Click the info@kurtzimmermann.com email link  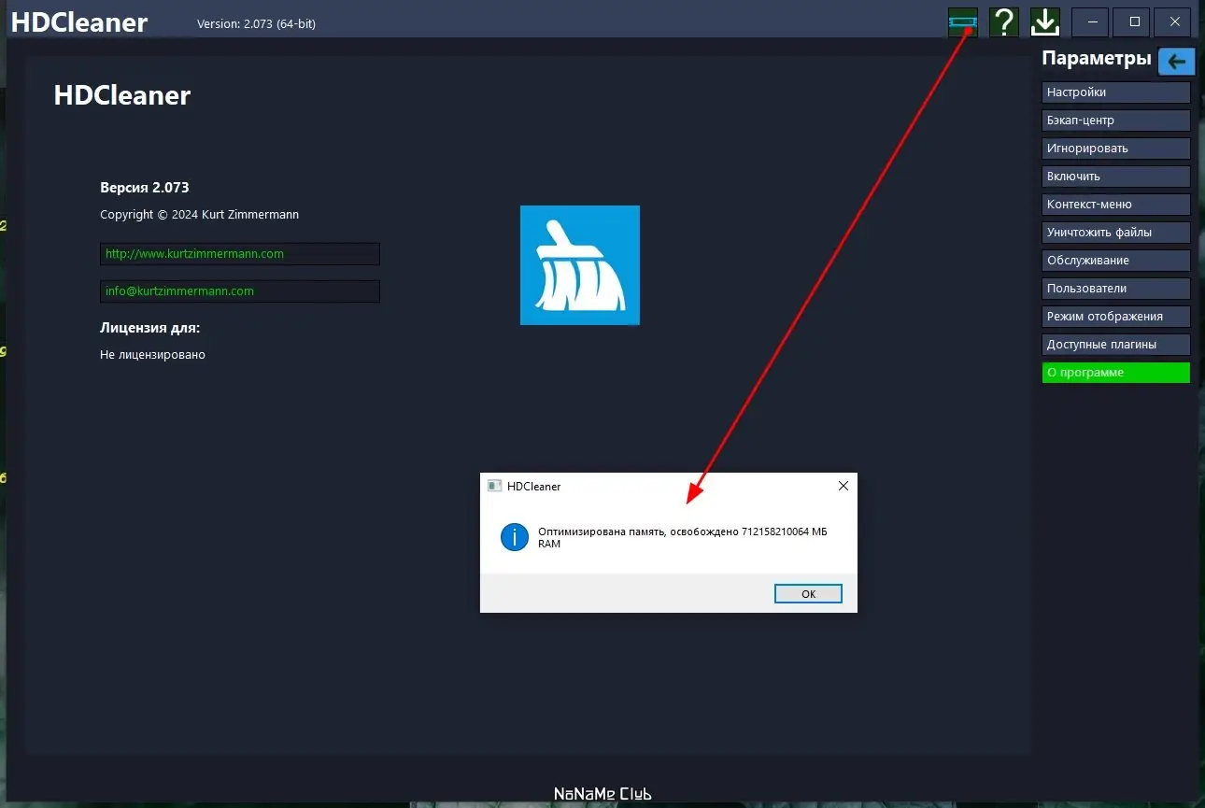pos(240,291)
